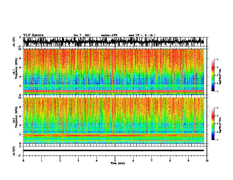Click the "start UT = 0:10:1" header text
233x180 pixels.
[142, 35]
